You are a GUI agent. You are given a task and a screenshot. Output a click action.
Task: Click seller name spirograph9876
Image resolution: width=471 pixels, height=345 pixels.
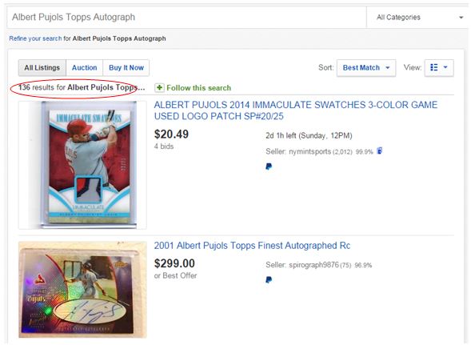pyautogui.click(x=313, y=265)
